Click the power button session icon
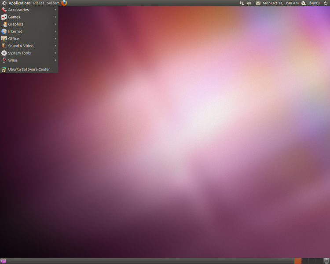The width and height of the screenshot is (330, 264). click(325, 3)
